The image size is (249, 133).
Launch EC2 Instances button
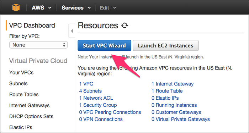165,46
